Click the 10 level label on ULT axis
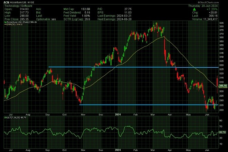The width and height of the screenshot is (228, 152). coord(221,144)
